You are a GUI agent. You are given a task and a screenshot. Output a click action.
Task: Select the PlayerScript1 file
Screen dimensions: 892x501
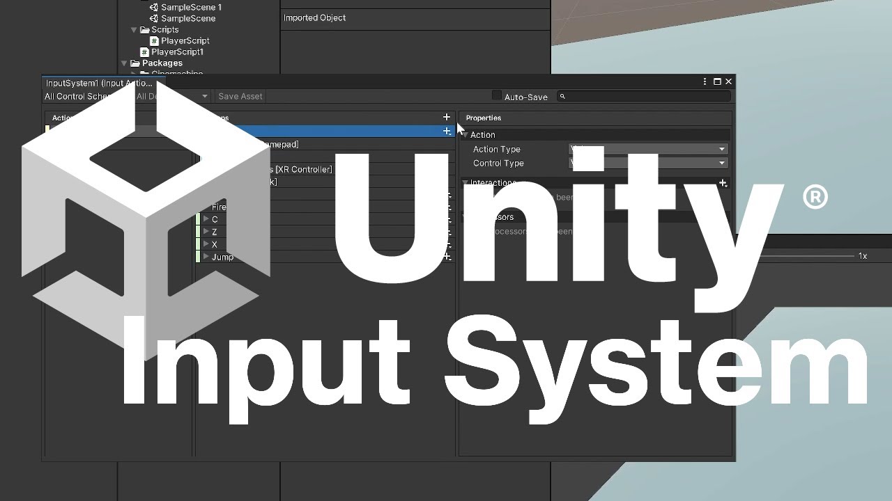pyautogui.click(x=178, y=51)
